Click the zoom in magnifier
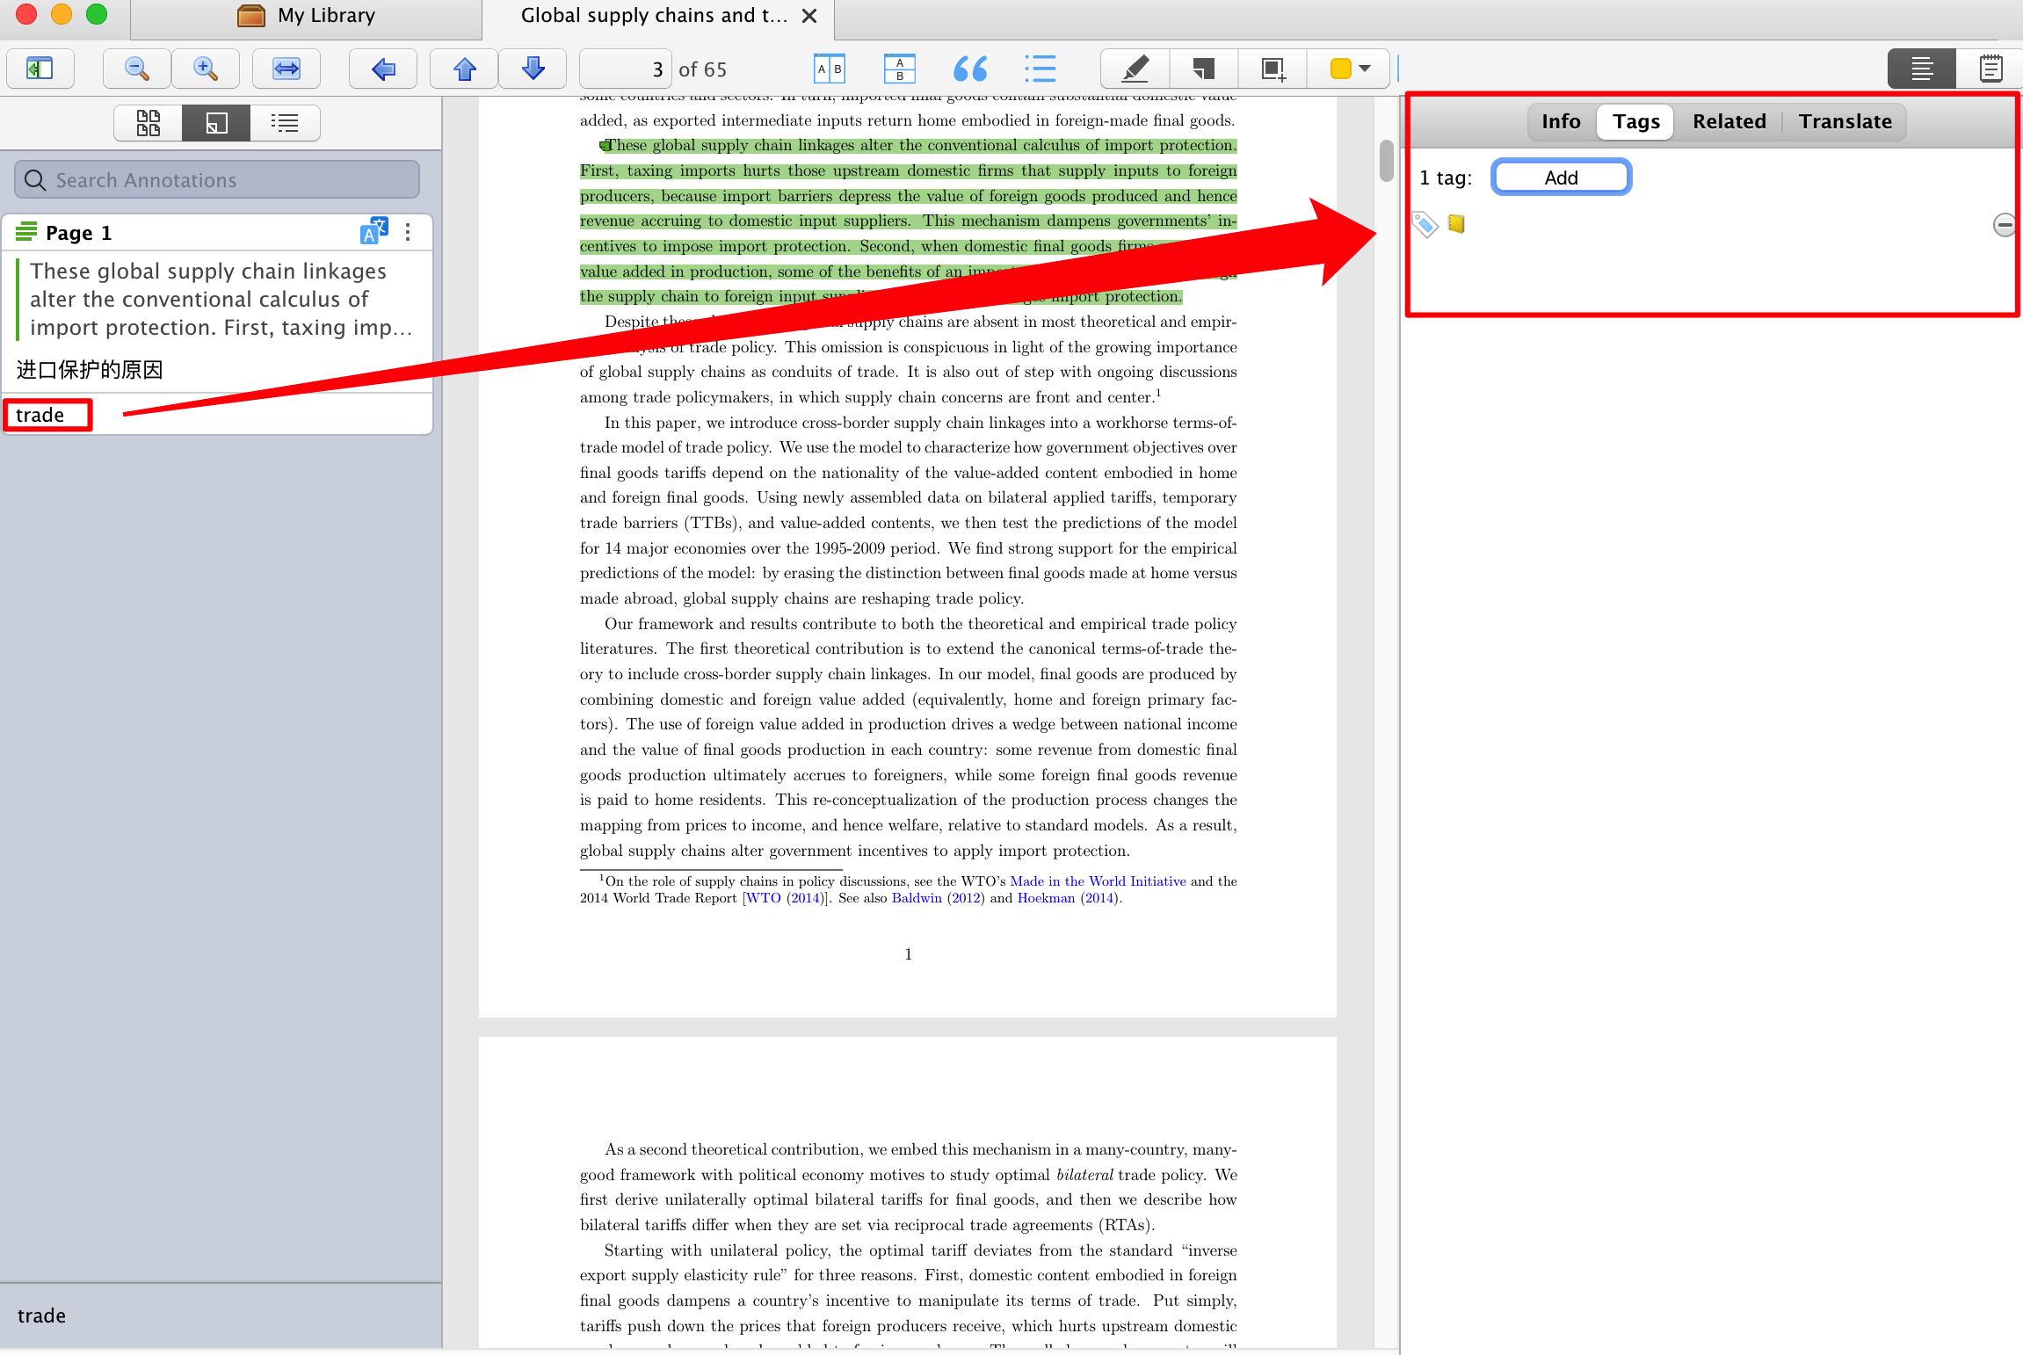 click(205, 68)
